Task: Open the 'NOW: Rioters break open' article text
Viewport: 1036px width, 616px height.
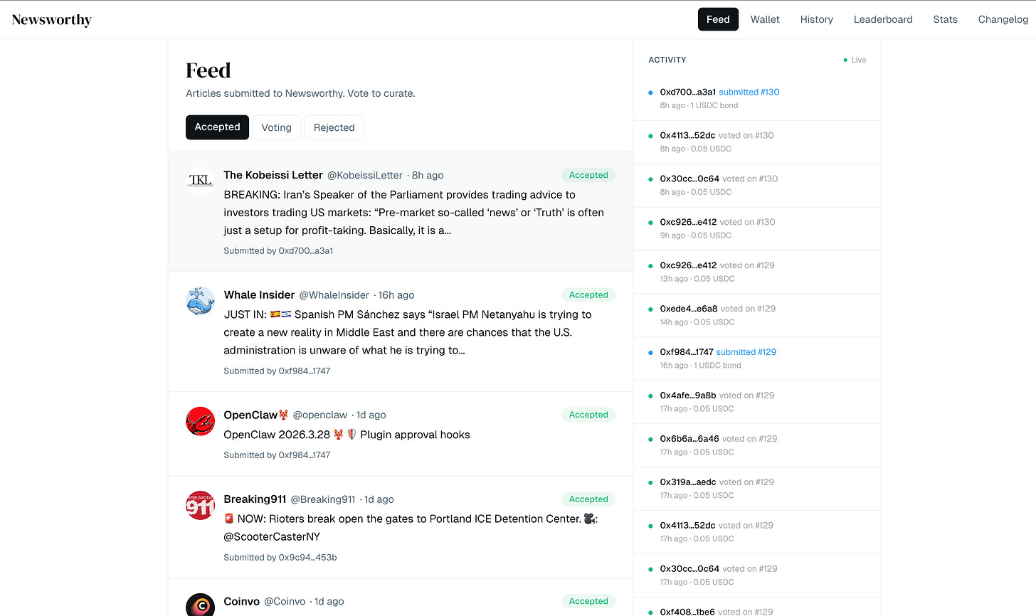Action: pyautogui.click(x=411, y=528)
